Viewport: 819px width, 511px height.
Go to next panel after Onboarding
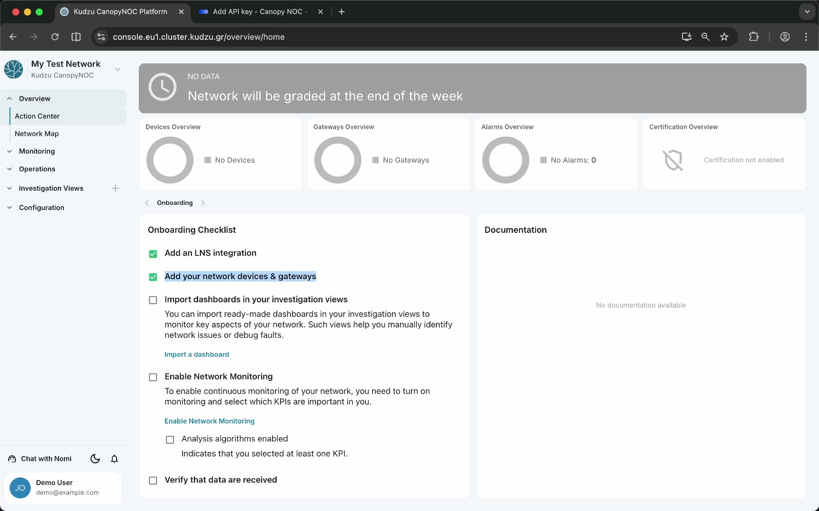(x=203, y=203)
